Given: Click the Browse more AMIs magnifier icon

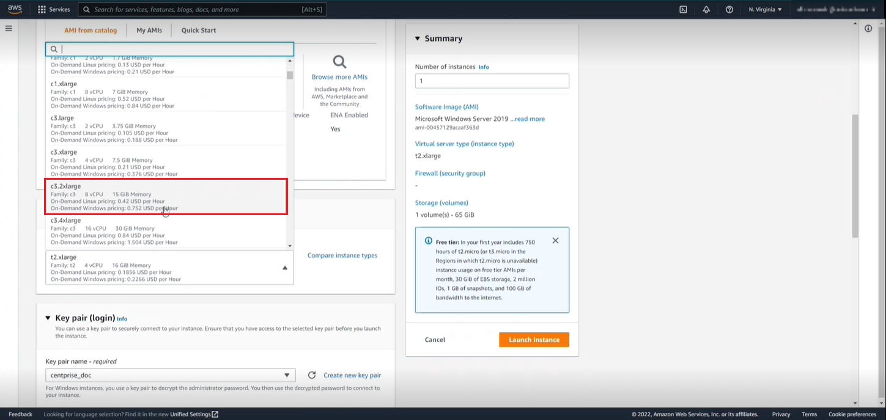Looking at the screenshot, I should (339, 62).
